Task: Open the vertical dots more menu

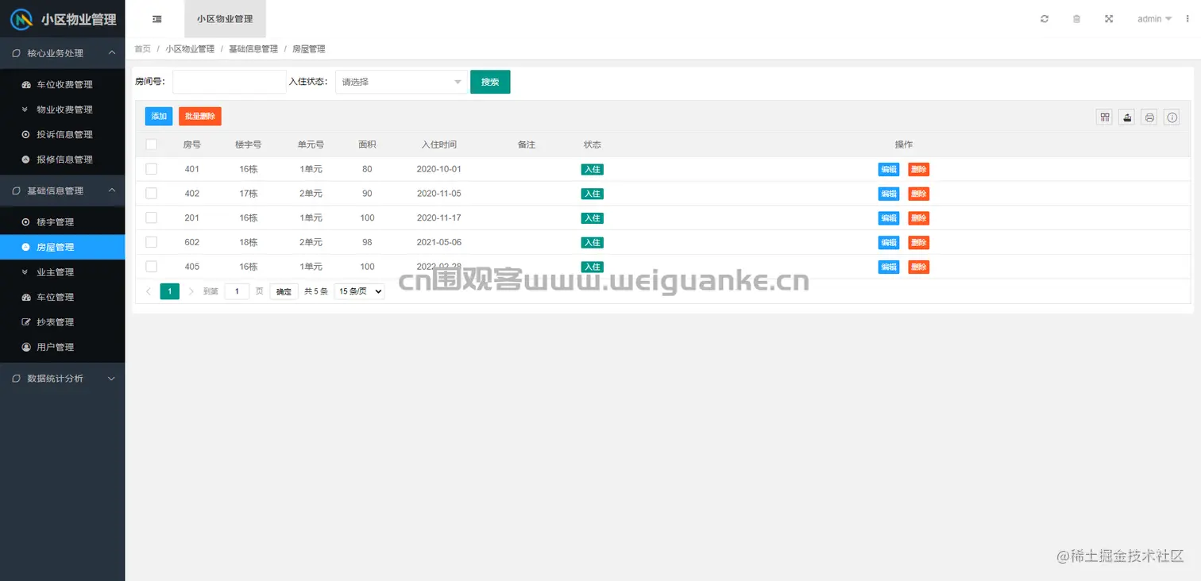Action: 1187,19
